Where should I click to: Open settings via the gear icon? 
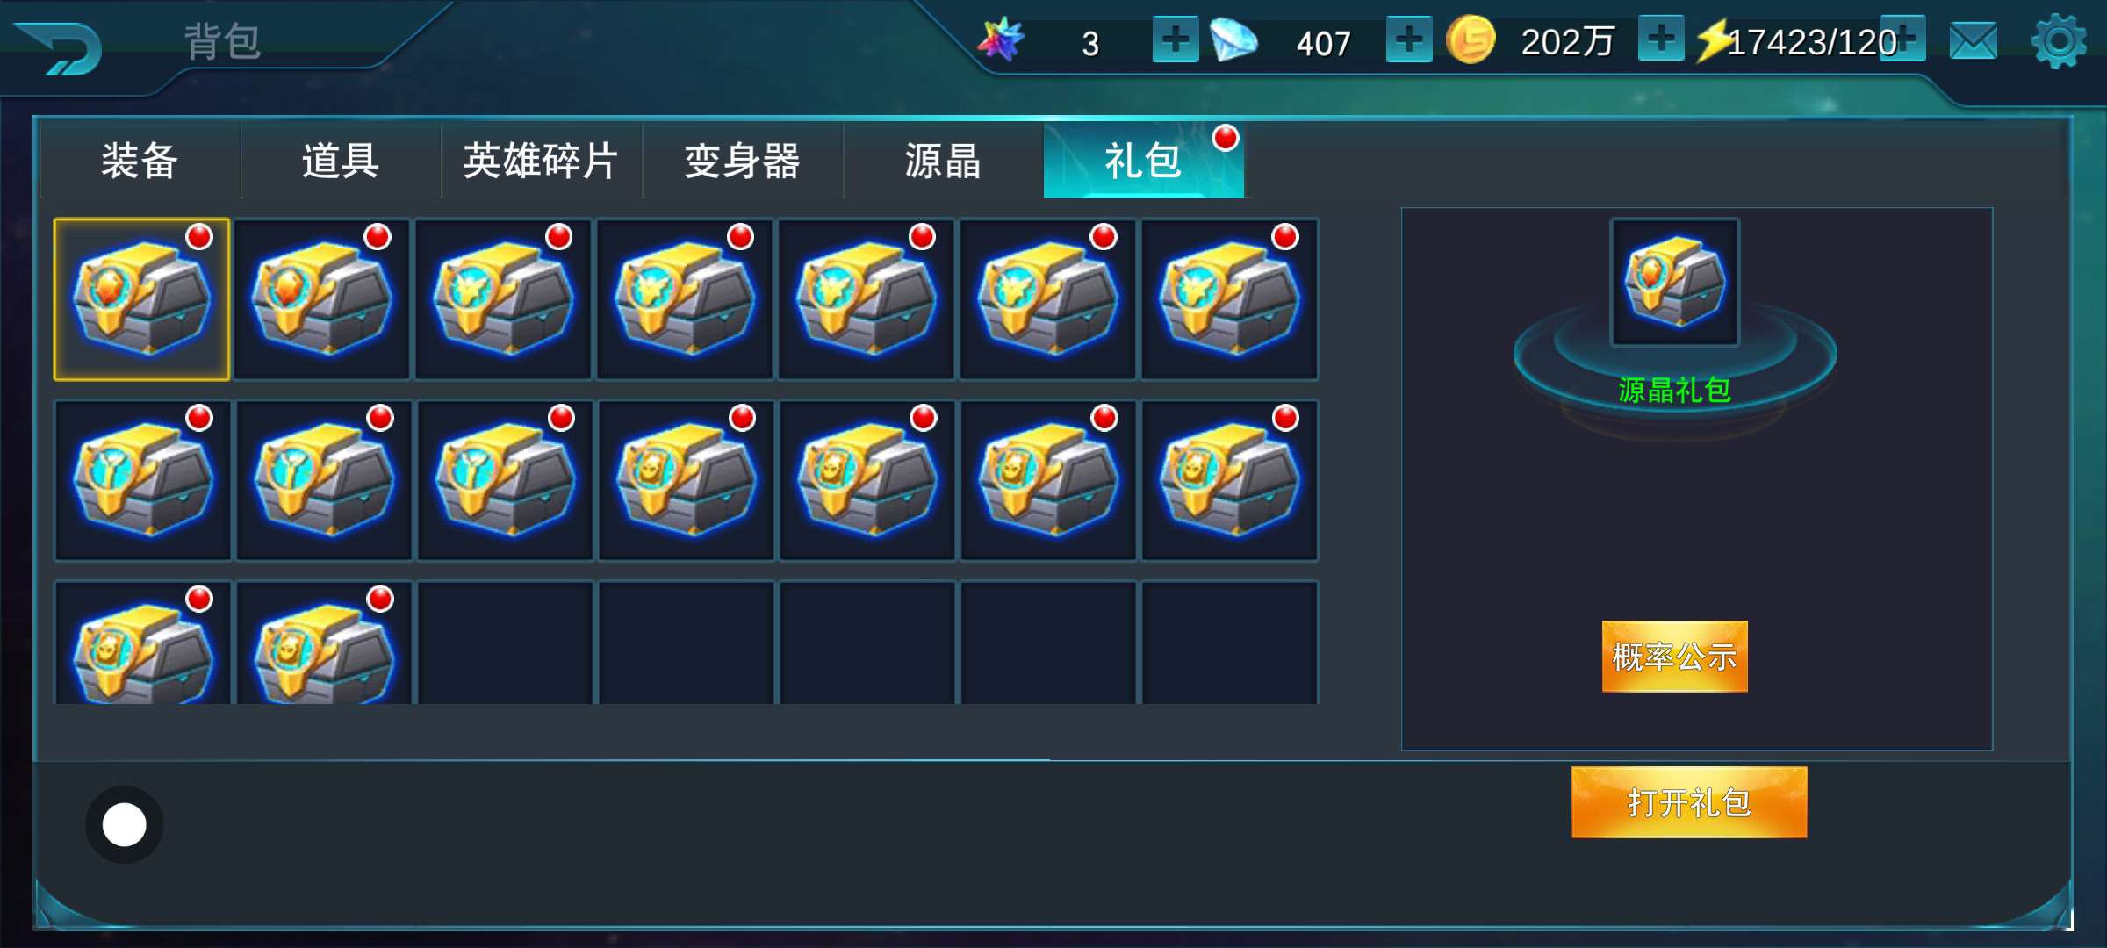[x=2059, y=41]
